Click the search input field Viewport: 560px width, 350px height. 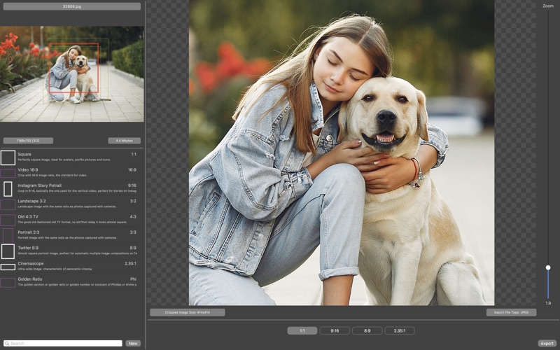(63, 343)
